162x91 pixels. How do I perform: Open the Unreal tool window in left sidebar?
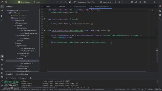(x=2, y=56)
